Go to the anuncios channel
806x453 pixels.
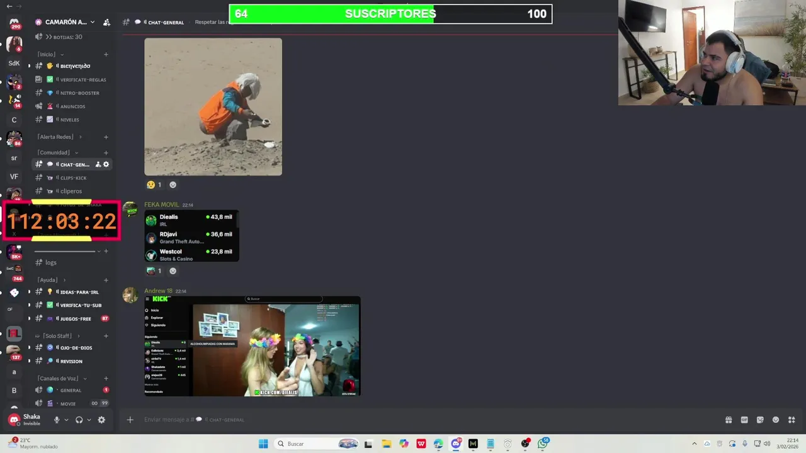(x=72, y=106)
